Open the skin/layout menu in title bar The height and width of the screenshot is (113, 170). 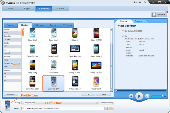[135, 2]
